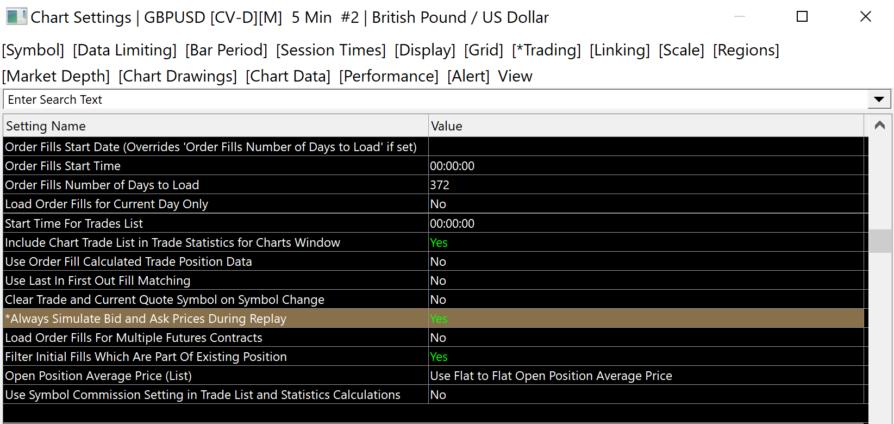Screen dimensions: 894x424
Task: Toggle Filter Initial Fills Which Are Part value
Action: pyautogui.click(x=439, y=357)
